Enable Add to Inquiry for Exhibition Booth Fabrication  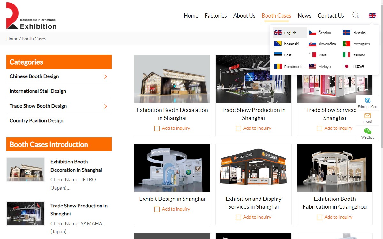pyautogui.click(x=319, y=217)
